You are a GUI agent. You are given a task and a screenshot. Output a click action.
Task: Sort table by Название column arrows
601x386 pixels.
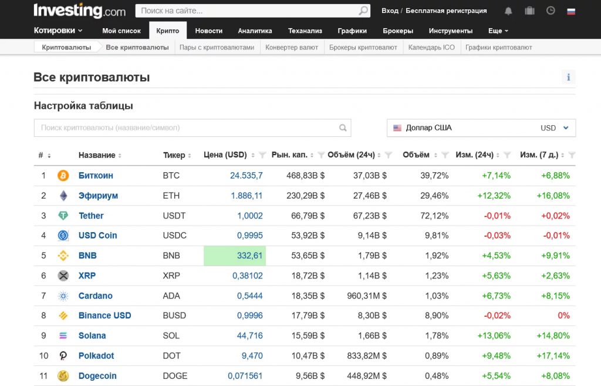(x=120, y=156)
